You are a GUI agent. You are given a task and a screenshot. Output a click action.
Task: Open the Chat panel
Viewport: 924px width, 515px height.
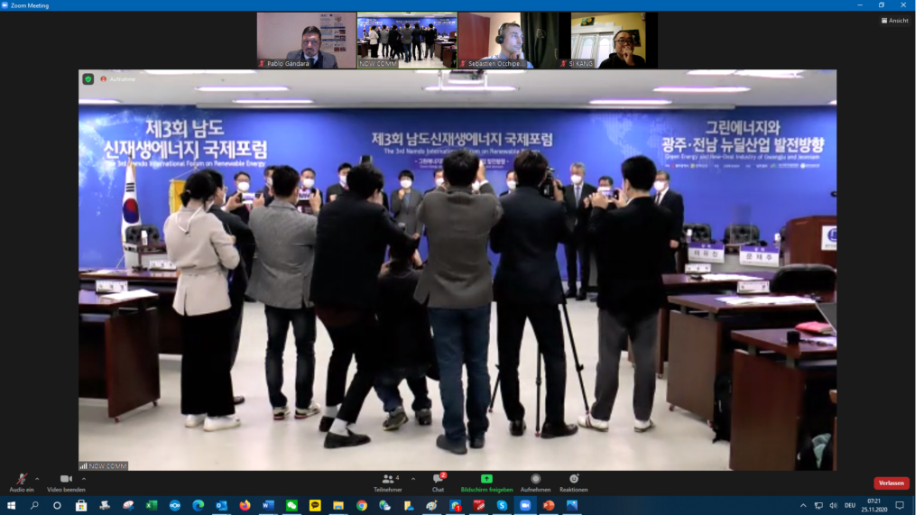click(x=438, y=482)
